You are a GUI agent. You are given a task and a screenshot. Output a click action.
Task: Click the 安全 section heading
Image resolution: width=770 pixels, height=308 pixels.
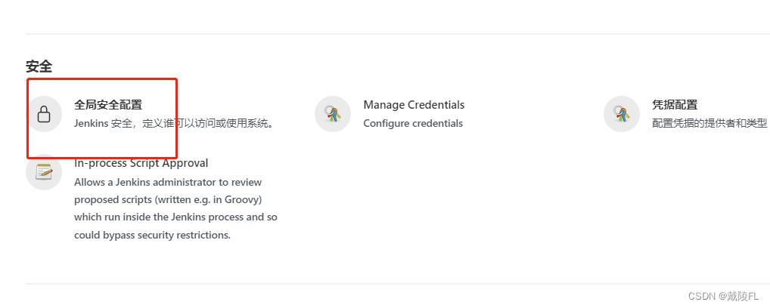pos(39,66)
